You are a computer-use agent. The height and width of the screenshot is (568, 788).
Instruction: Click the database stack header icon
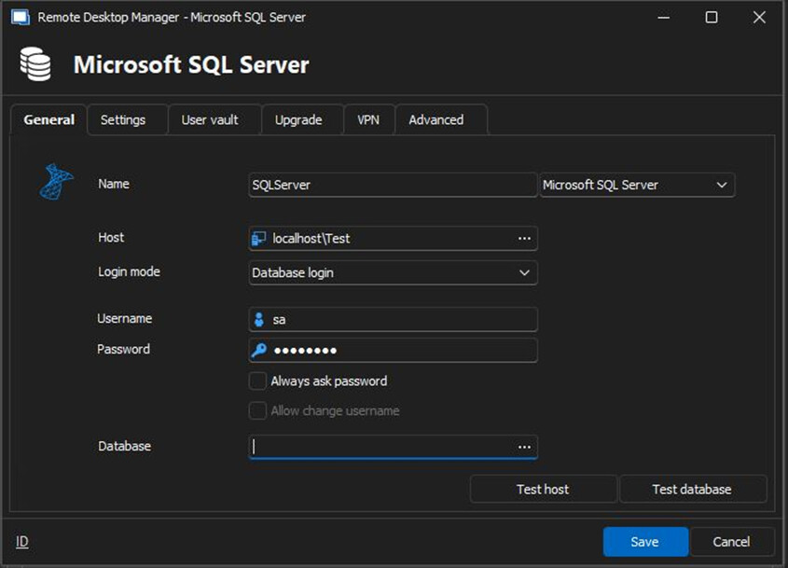pyautogui.click(x=35, y=63)
